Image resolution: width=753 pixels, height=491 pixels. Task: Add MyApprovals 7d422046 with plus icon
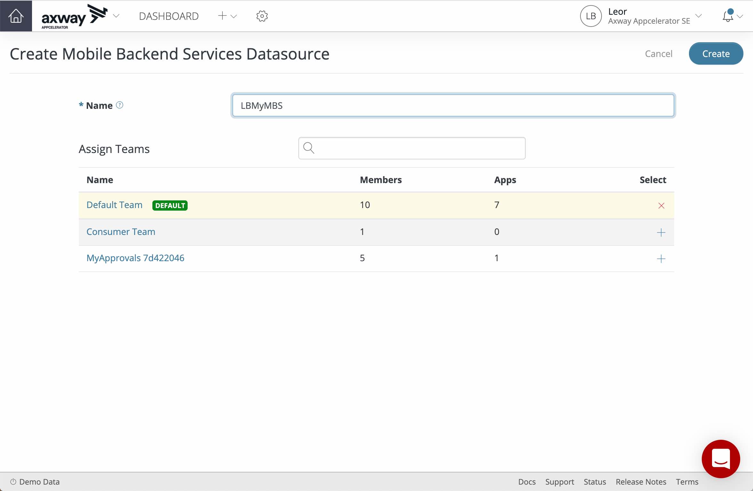click(661, 259)
